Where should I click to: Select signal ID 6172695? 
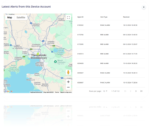[x=80, y=44]
